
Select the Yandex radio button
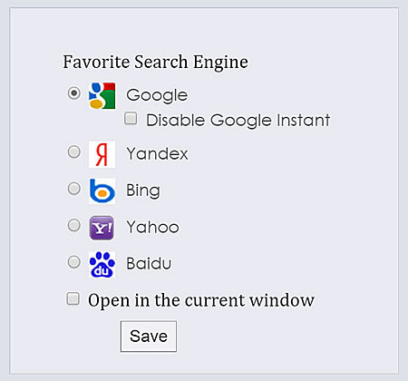[x=74, y=151]
